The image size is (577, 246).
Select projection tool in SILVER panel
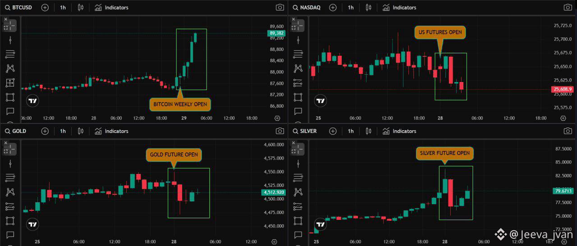coord(298,206)
